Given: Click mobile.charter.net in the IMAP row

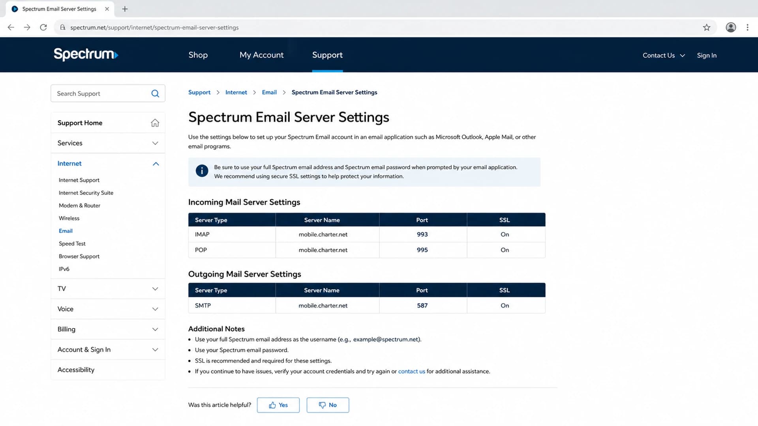Looking at the screenshot, I should [323, 234].
